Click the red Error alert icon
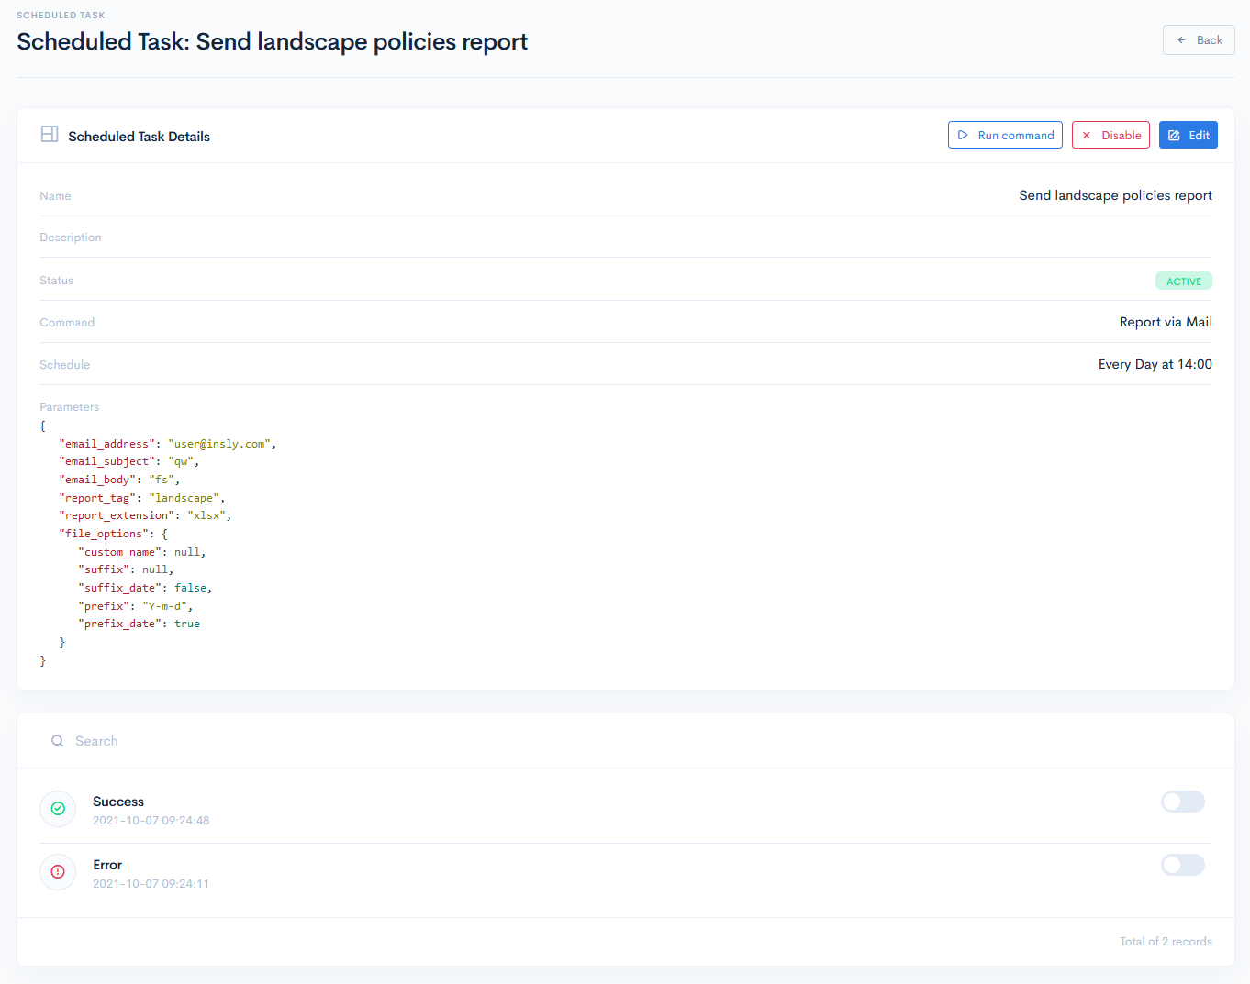Viewport: 1250px width, 984px height. pyautogui.click(x=58, y=872)
